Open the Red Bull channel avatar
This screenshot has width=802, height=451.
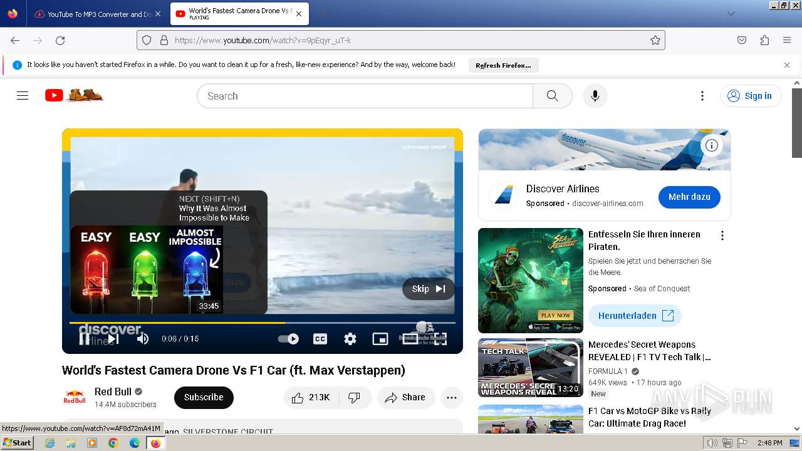coord(75,397)
